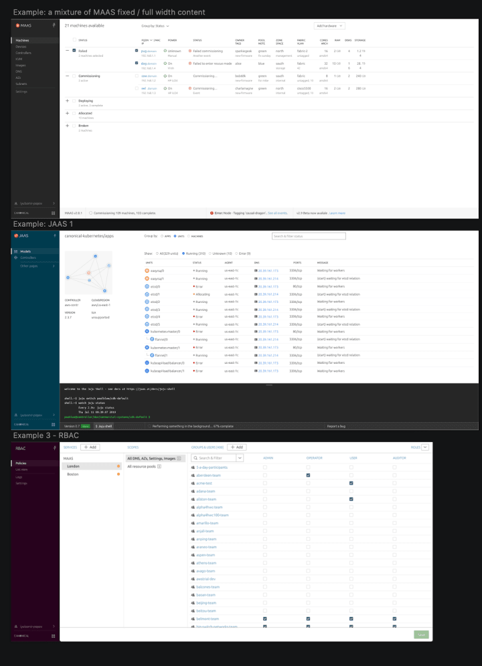
Task: Open the 'Learn more' beta link
Action: 337,213
